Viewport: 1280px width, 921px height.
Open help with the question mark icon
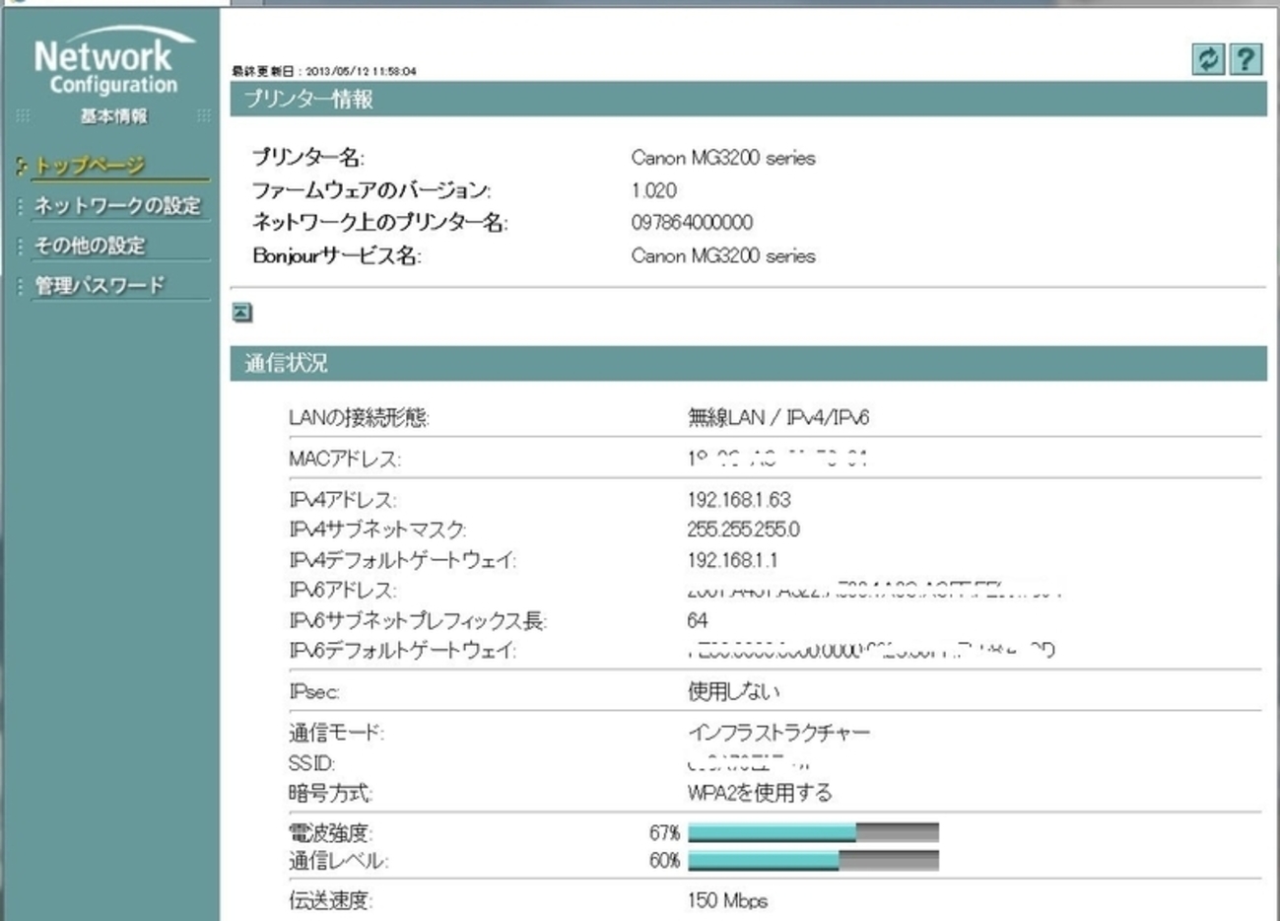click(1246, 59)
